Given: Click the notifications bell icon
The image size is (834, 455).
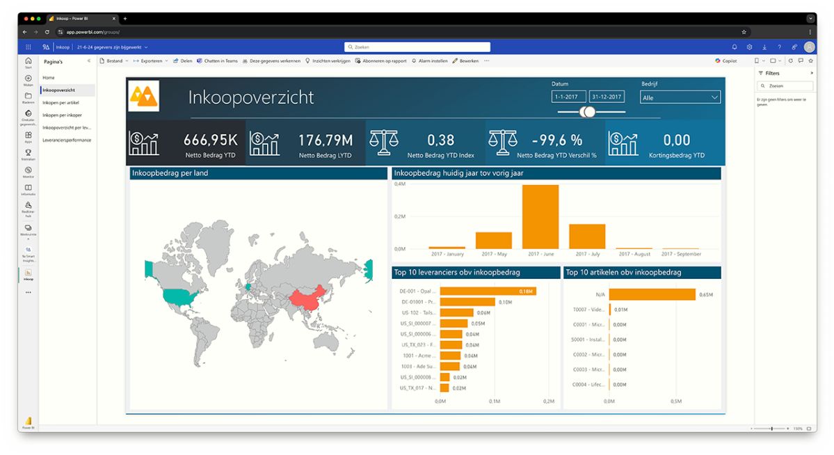Looking at the screenshot, I should [735, 47].
